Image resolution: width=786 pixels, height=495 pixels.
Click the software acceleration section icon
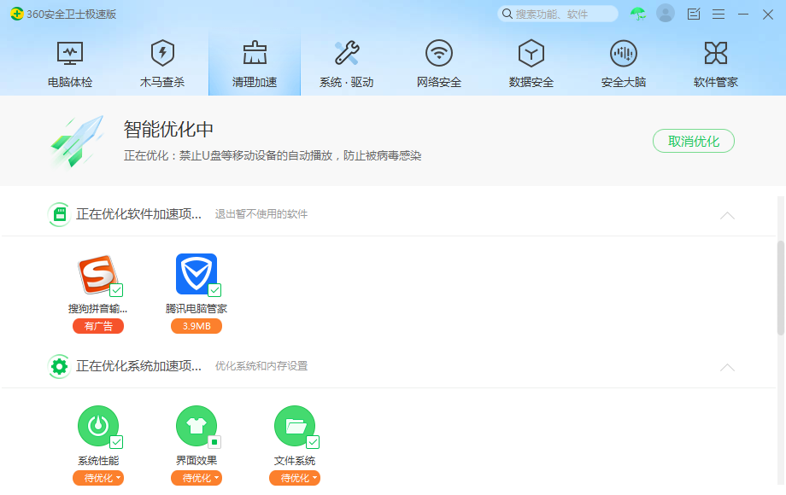coord(60,215)
